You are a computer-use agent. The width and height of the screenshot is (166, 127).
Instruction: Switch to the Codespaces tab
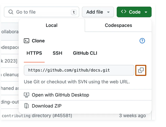pyautogui.click(x=118, y=25)
